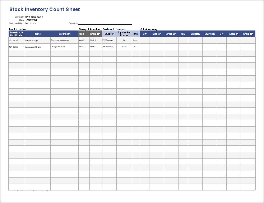Select the Shelf 1 cell

tap(96, 47)
